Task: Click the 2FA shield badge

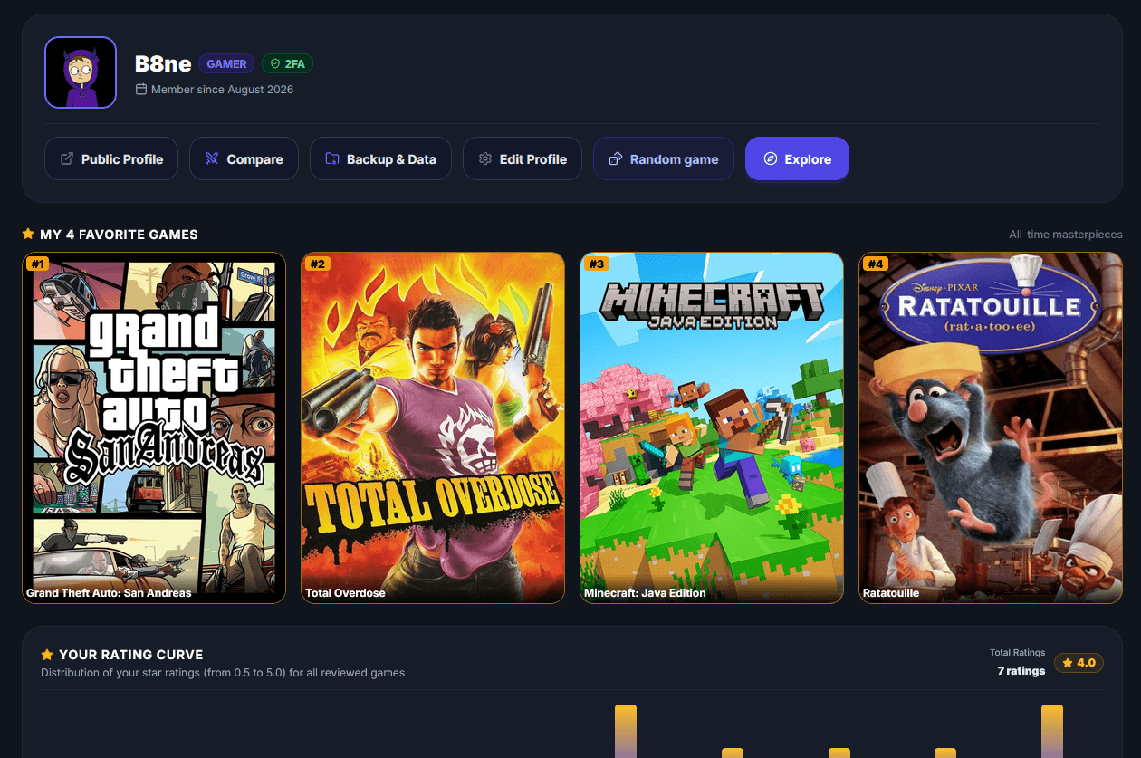Action: [288, 63]
